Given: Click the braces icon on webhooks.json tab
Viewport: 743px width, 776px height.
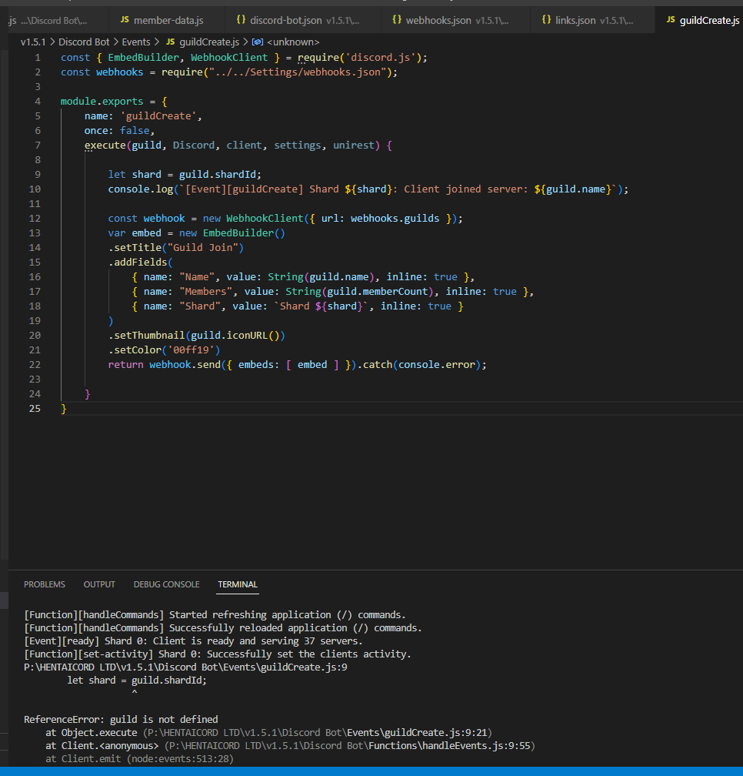Looking at the screenshot, I should coord(397,20).
